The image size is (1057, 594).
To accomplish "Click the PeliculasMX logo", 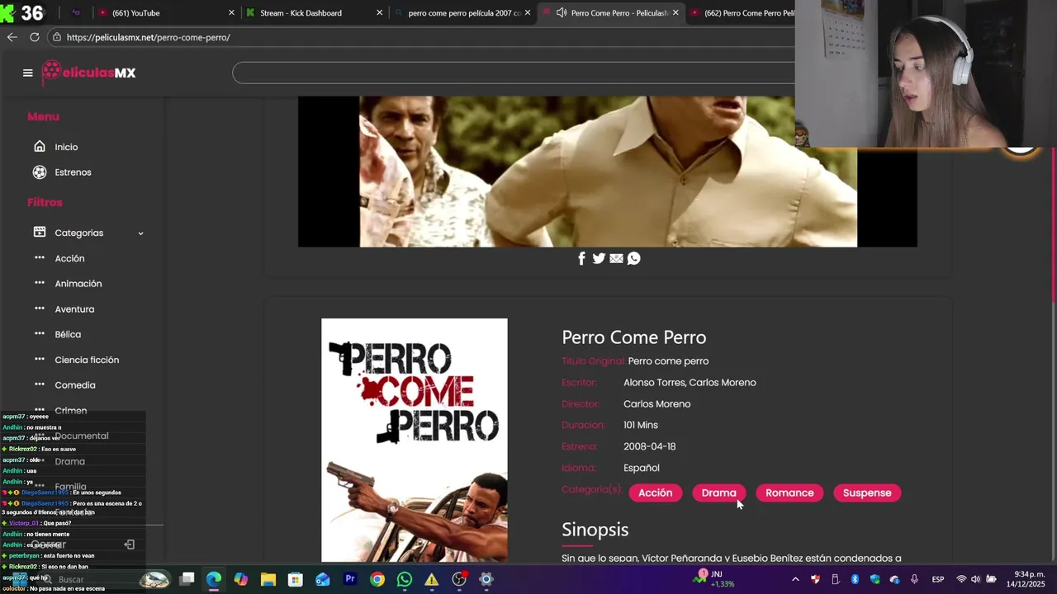I will tap(88, 73).
